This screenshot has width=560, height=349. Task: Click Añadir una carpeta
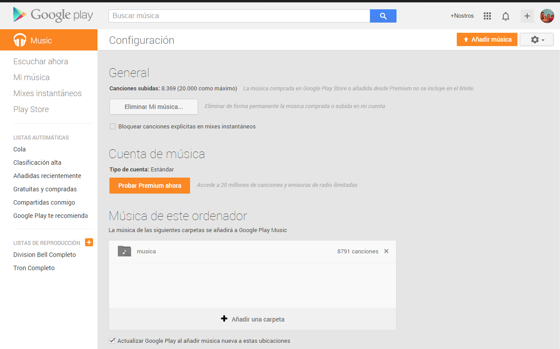point(253,319)
